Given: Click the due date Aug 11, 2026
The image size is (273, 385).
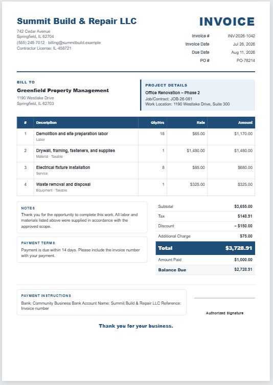Looking at the screenshot, I should (243, 52).
